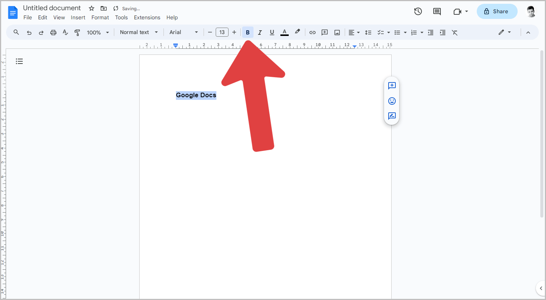Open the File menu
The width and height of the screenshot is (546, 300).
28,17
